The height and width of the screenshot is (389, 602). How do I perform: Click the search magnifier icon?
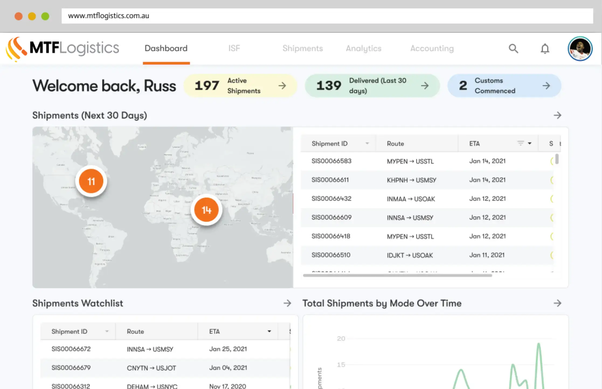(x=513, y=48)
